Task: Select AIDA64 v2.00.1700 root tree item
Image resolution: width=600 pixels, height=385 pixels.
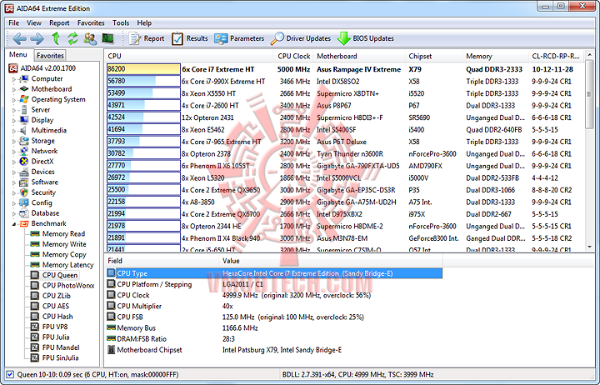Action: (48, 68)
